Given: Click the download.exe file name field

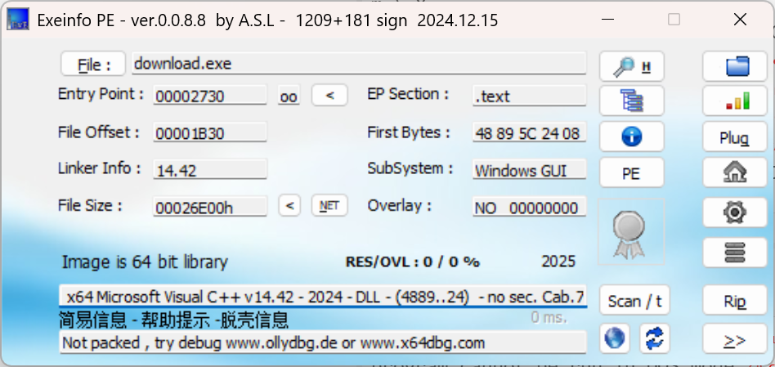Looking at the screenshot, I should point(359,64).
